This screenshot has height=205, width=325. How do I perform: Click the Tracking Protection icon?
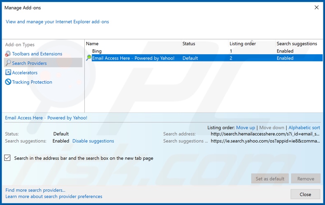coord(8,82)
